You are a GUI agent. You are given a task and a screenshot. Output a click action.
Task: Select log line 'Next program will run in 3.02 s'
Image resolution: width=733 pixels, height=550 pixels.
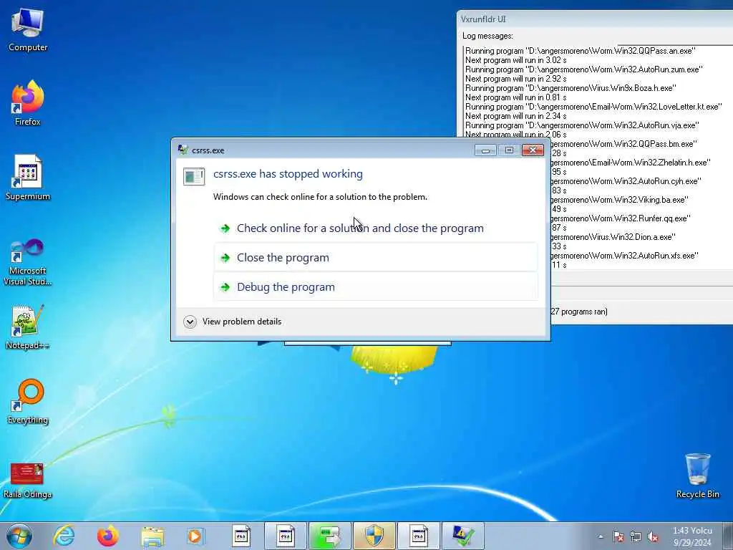click(515, 60)
